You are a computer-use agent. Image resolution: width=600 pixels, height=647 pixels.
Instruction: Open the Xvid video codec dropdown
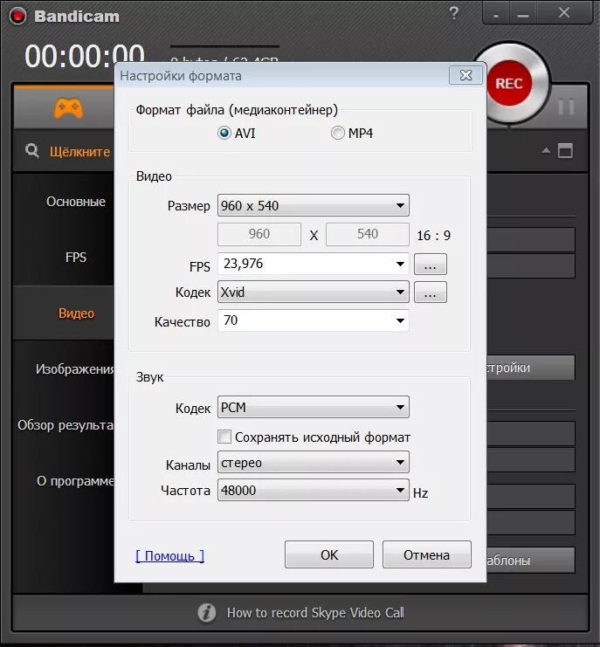tap(314, 293)
